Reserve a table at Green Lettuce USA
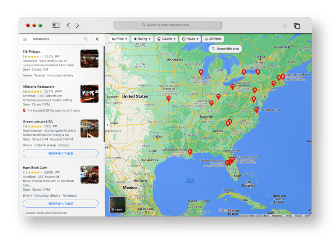The height and width of the screenshot is (238, 333). pyautogui.click(x=60, y=153)
